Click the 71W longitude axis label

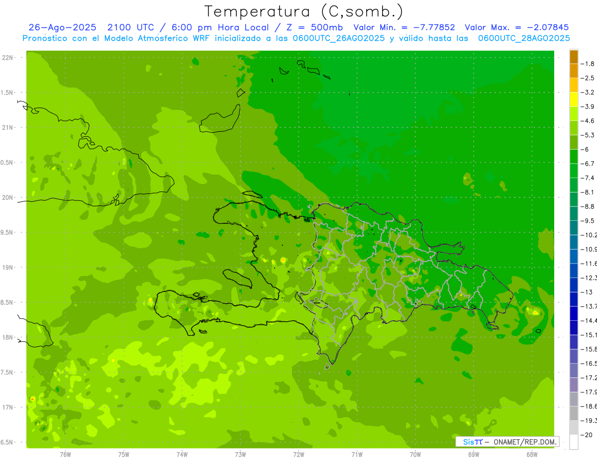pos(357,455)
